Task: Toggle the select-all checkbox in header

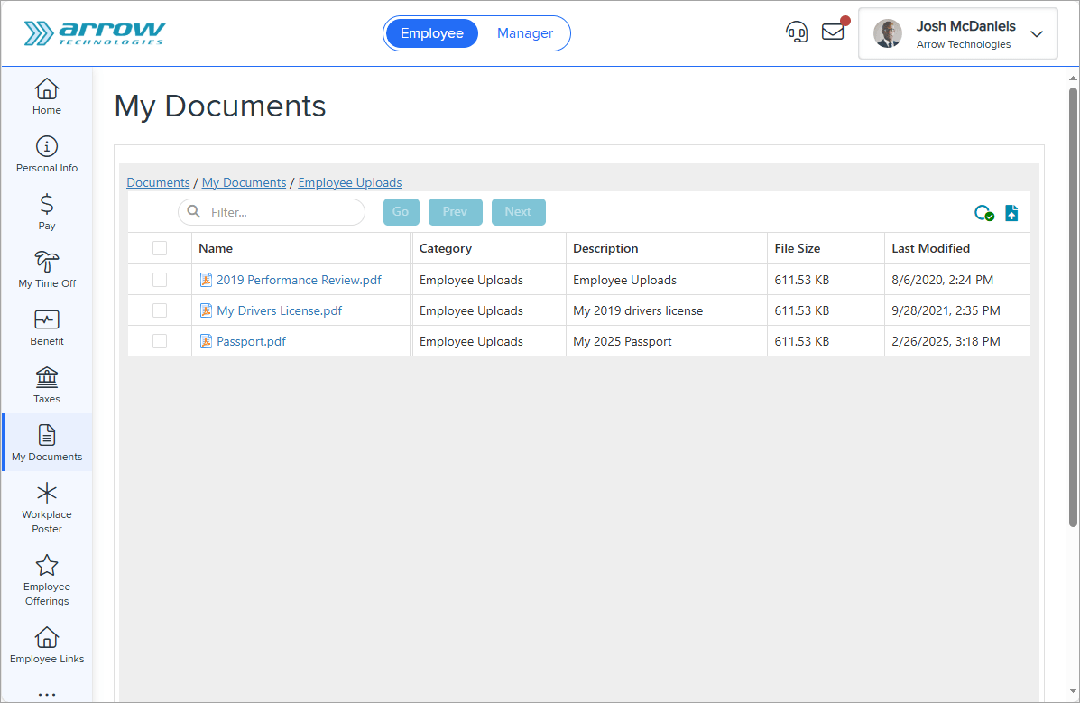Action: point(160,248)
